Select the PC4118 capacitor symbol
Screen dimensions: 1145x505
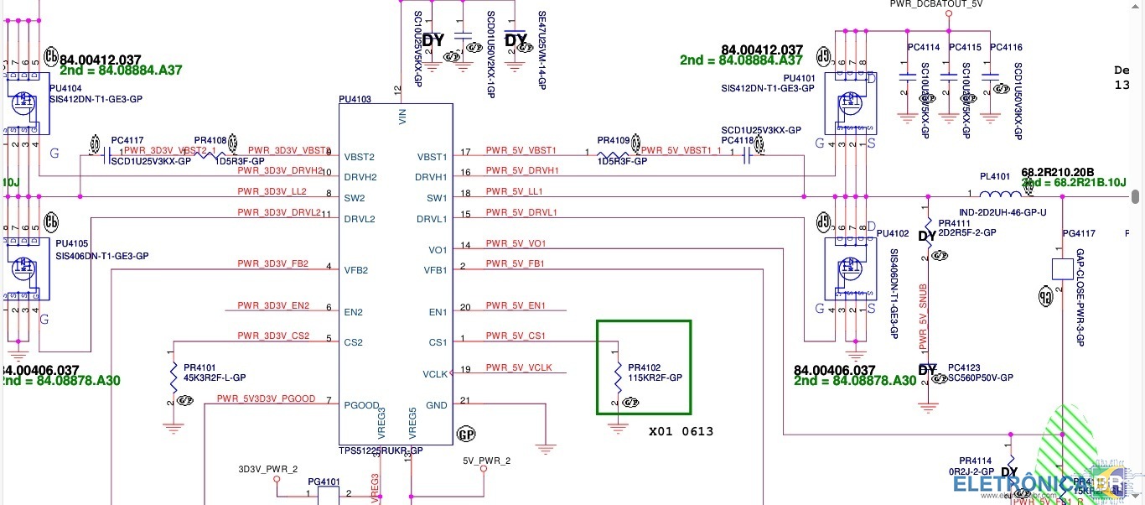tap(745, 155)
